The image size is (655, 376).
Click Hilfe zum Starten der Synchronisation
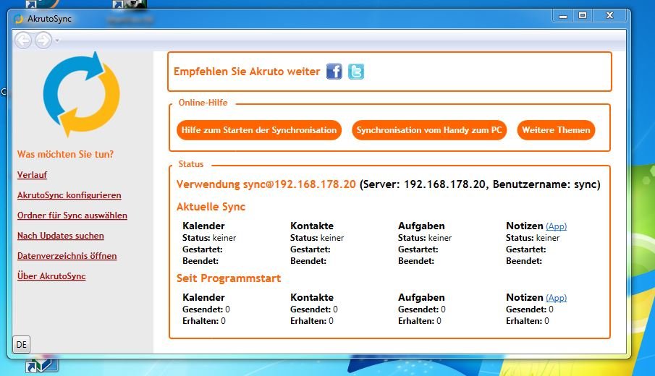point(259,129)
